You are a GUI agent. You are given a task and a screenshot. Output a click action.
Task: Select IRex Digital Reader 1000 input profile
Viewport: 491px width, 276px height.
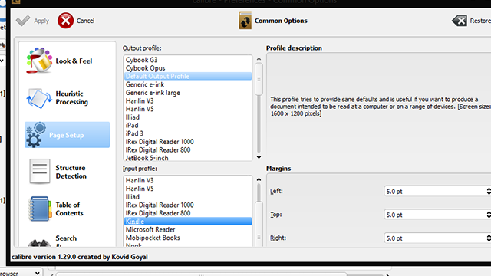[188, 205]
